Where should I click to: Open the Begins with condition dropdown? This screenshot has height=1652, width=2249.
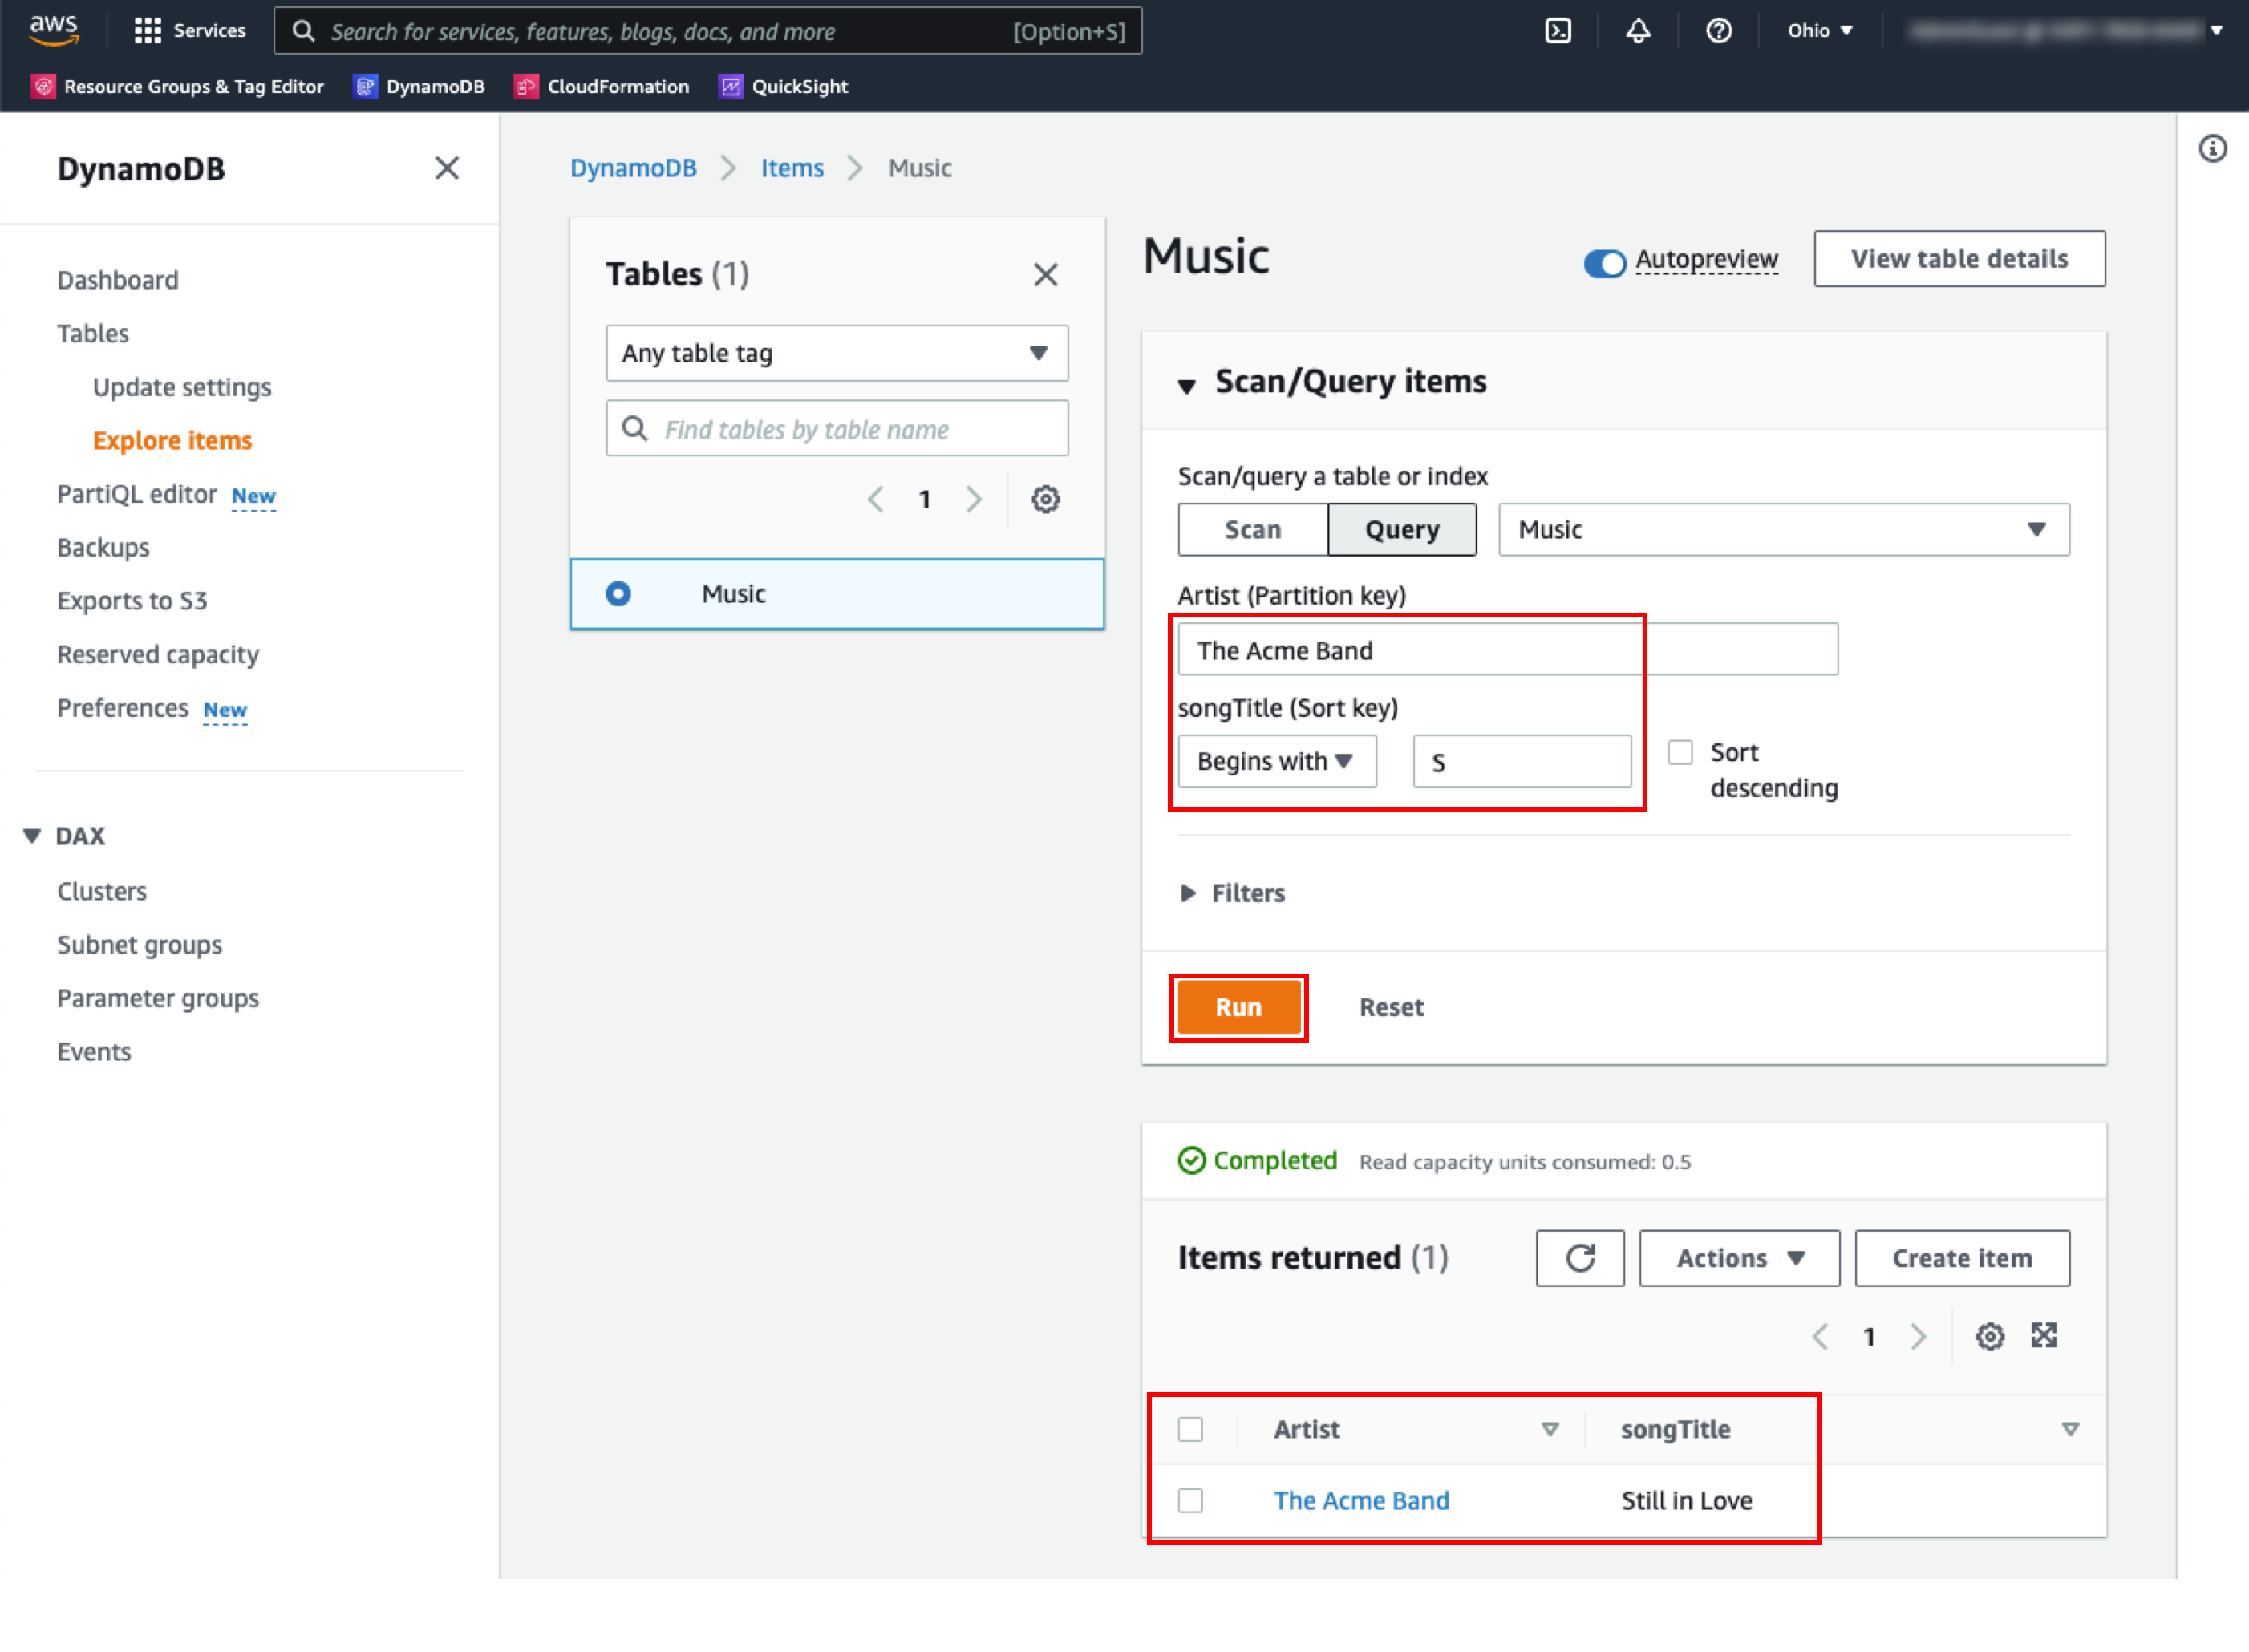point(1277,762)
